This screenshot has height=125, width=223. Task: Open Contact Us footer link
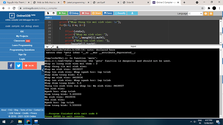click(x=39, y=110)
